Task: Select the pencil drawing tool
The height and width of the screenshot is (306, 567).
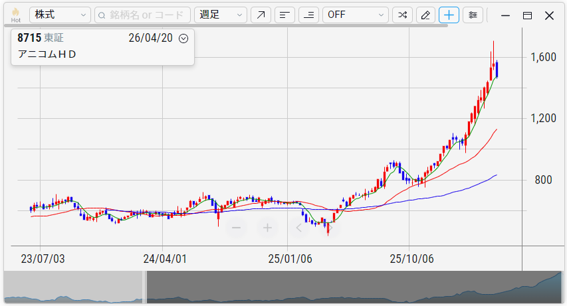Action: click(x=425, y=15)
